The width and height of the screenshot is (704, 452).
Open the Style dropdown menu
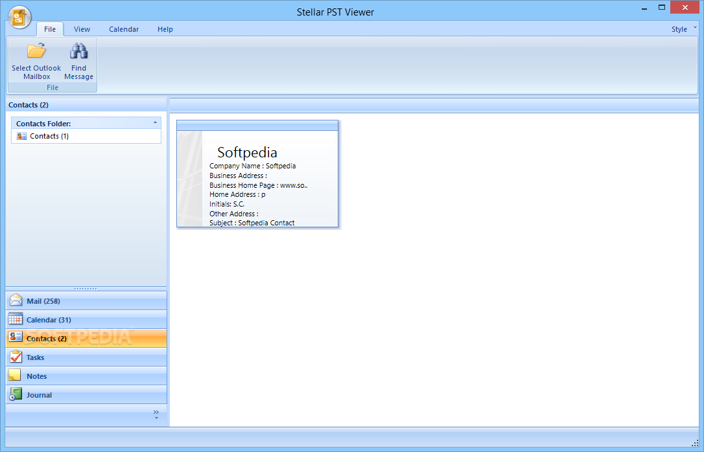pos(685,29)
